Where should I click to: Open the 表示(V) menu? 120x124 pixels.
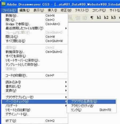[x=39, y=10]
